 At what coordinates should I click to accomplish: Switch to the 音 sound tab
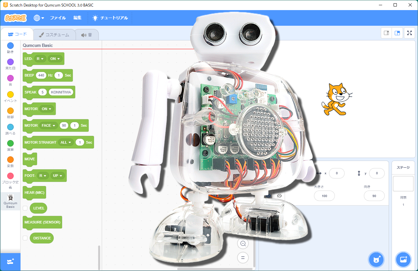click(x=87, y=35)
